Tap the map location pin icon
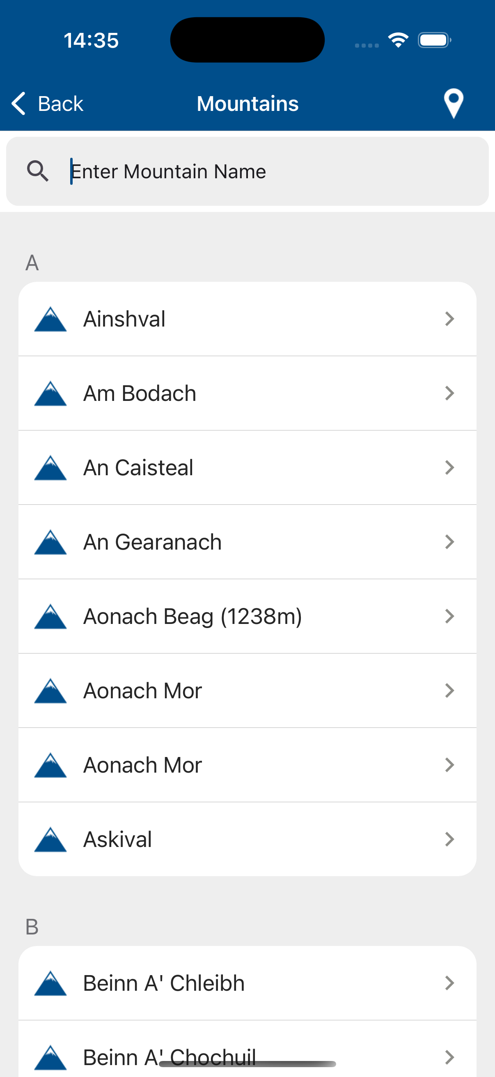The height and width of the screenshot is (1077, 495). click(453, 103)
